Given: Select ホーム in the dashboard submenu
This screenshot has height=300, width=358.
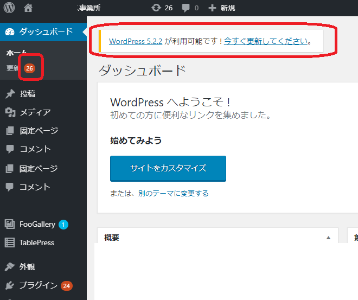Looking at the screenshot, I should [16, 53].
